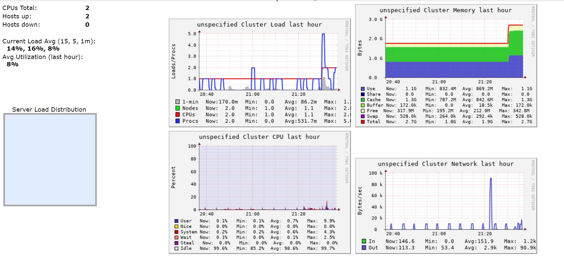Click 'Max: 528.0k' in the Swap row
This screenshot has width=564, height=257.
517,116
